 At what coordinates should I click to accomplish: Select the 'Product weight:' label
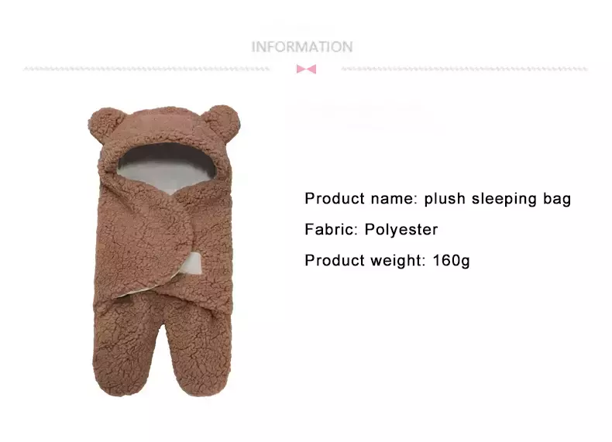point(365,261)
